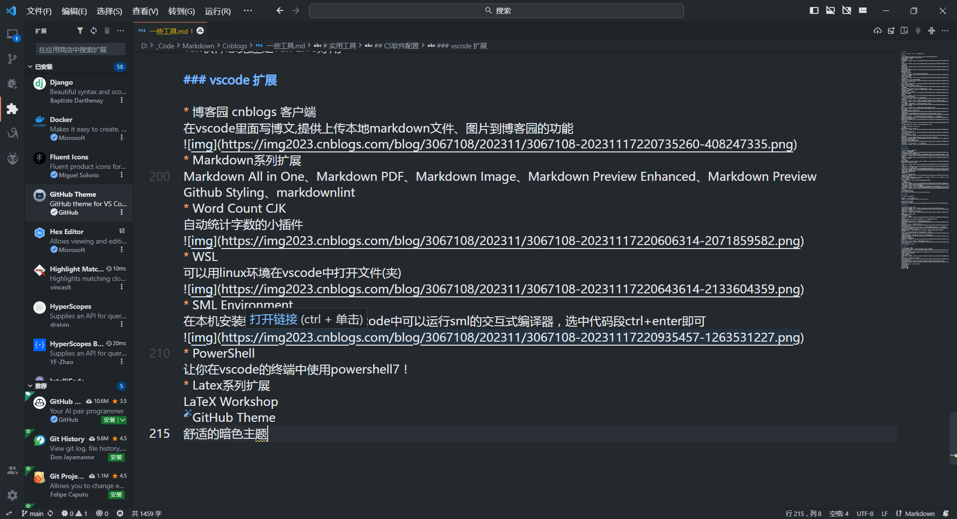
Task: Click the remote window status bar icon
Action: click(x=8, y=514)
